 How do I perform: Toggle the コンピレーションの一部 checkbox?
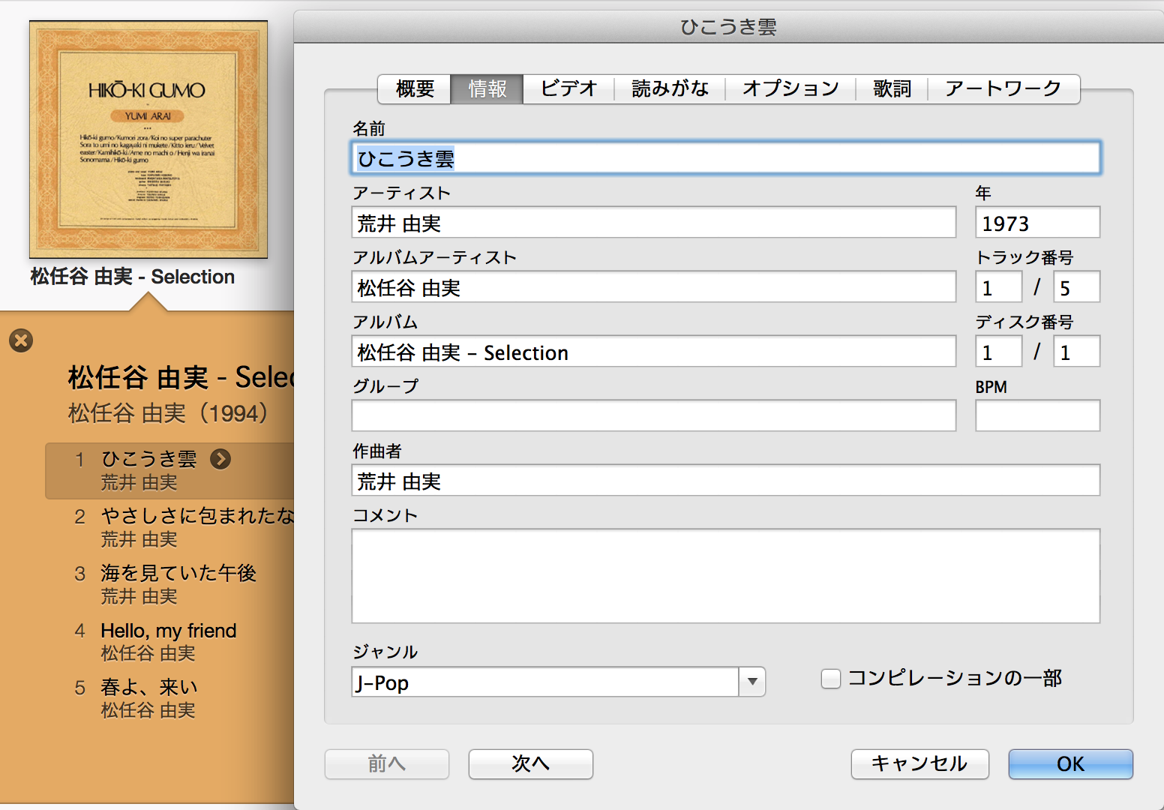[x=830, y=679]
